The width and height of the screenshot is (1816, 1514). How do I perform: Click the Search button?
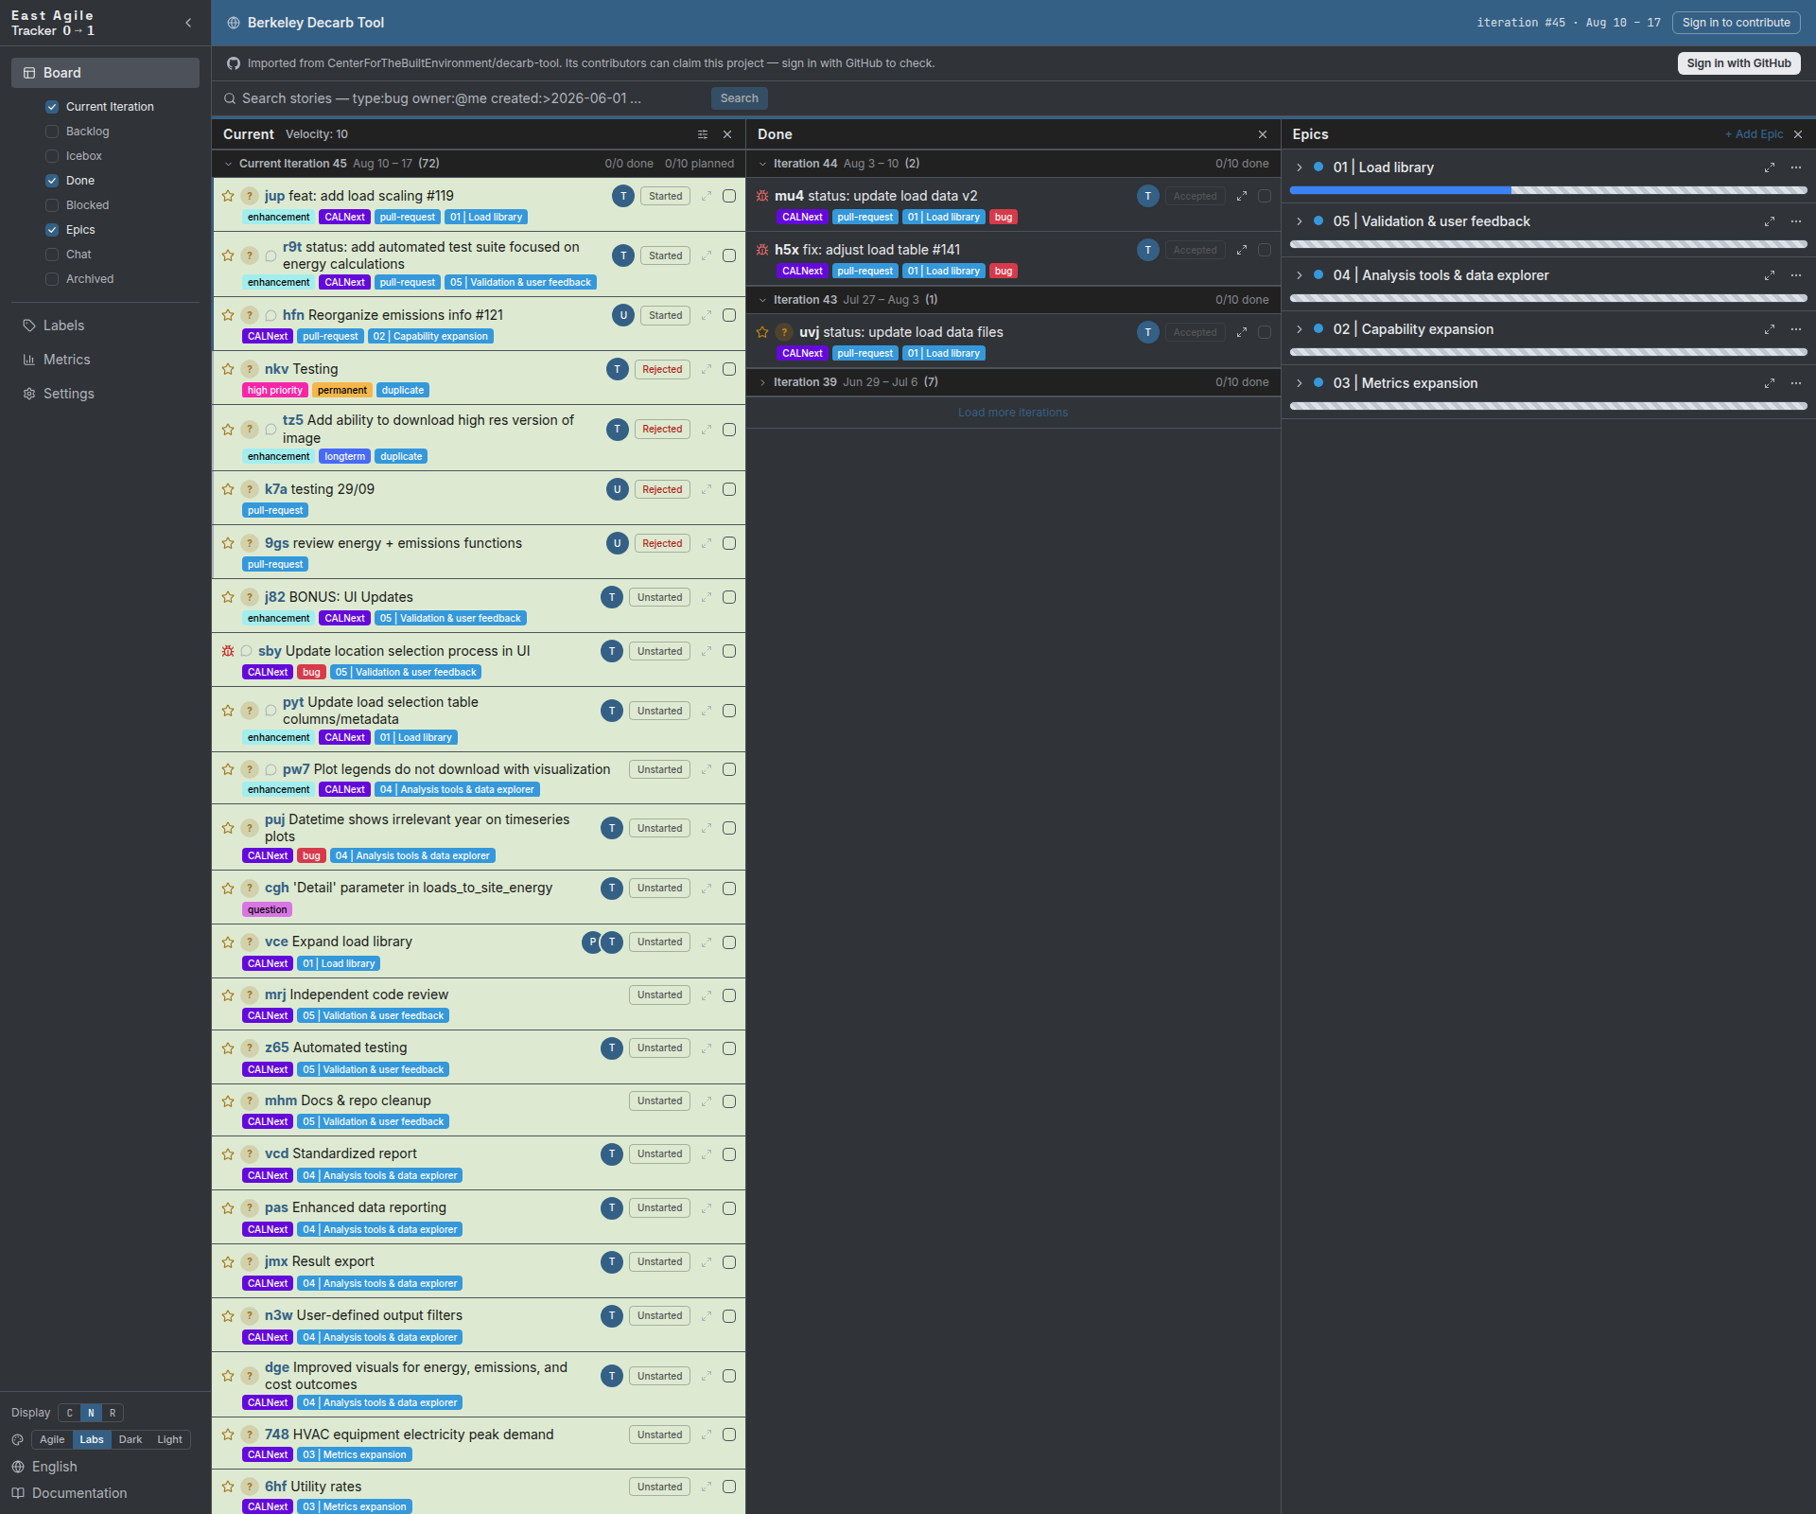pos(740,98)
